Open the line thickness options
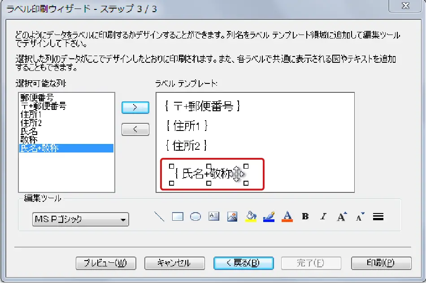This screenshot has height=283, width=426. (x=378, y=217)
